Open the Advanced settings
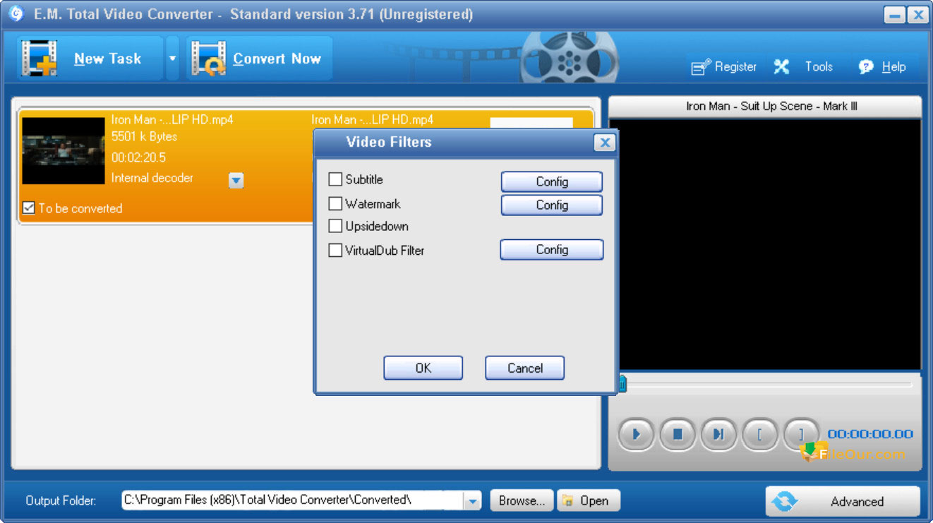933x523 pixels. 843,501
